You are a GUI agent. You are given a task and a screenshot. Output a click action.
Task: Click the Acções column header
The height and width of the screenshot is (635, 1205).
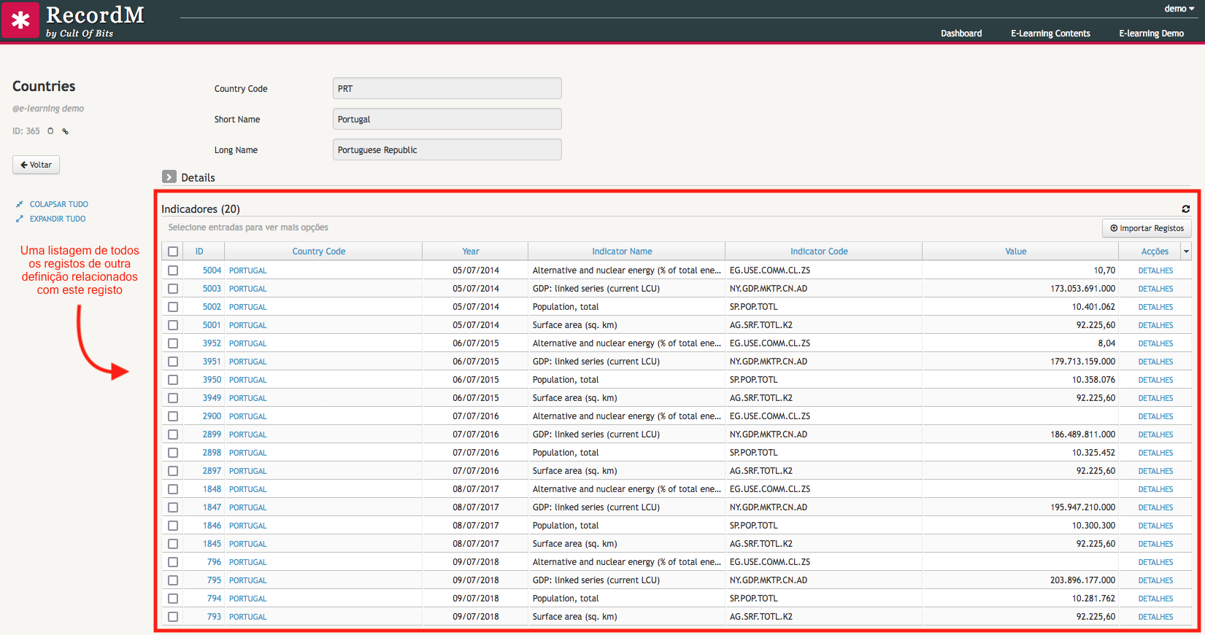point(1155,252)
